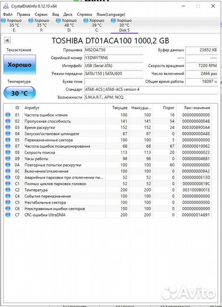Screen dimensions: 222x307
Task: Click the Хорошо health status button
Action: (x=19, y=65)
